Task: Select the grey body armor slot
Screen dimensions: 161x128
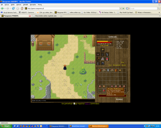Action: [107, 54]
